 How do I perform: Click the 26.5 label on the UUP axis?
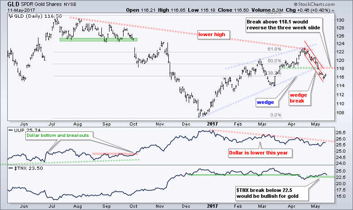[341, 133]
